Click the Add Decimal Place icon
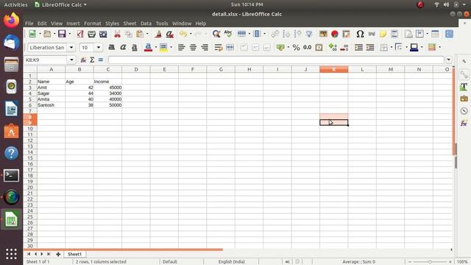The image size is (471, 265). pyautogui.click(x=333, y=47)
